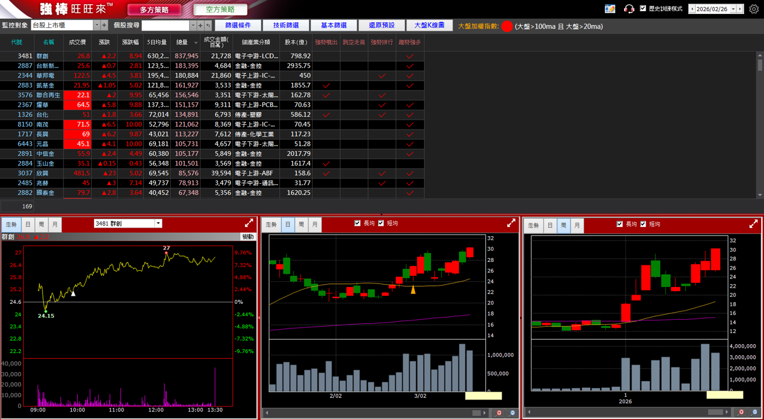
Task: Open the settings gear icon
Action: tap(754, 9)
